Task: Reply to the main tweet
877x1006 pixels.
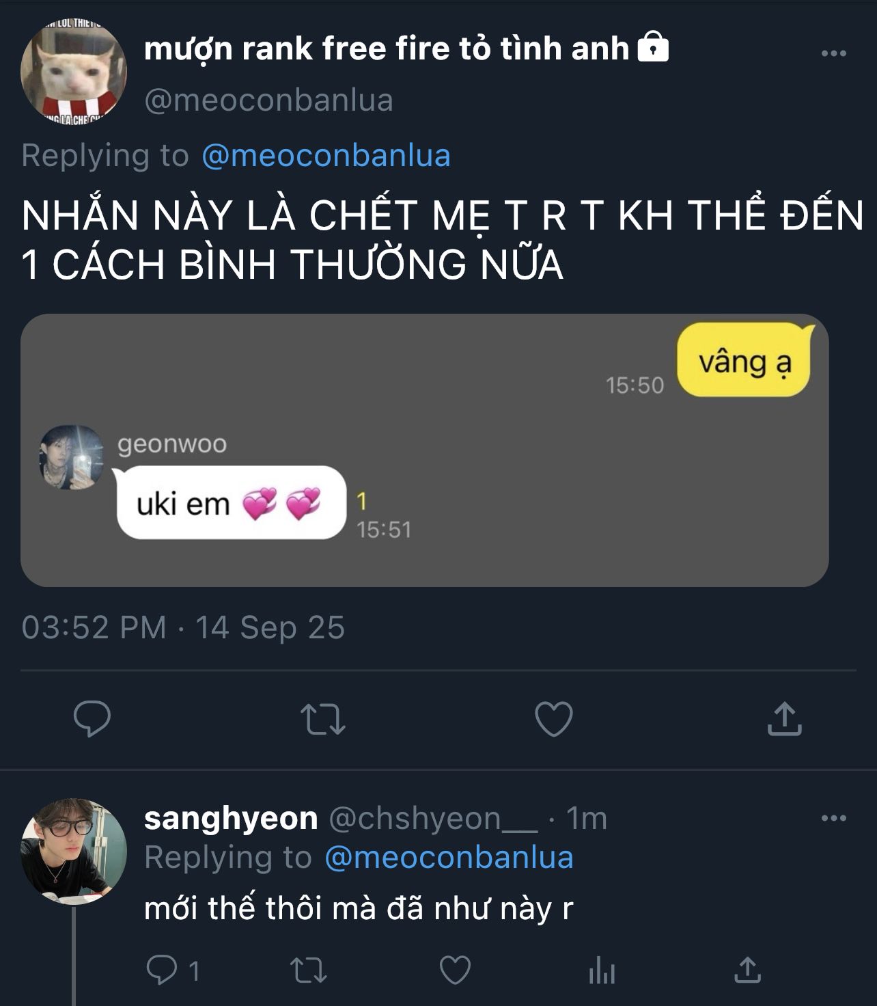Action: click(92, 718)
